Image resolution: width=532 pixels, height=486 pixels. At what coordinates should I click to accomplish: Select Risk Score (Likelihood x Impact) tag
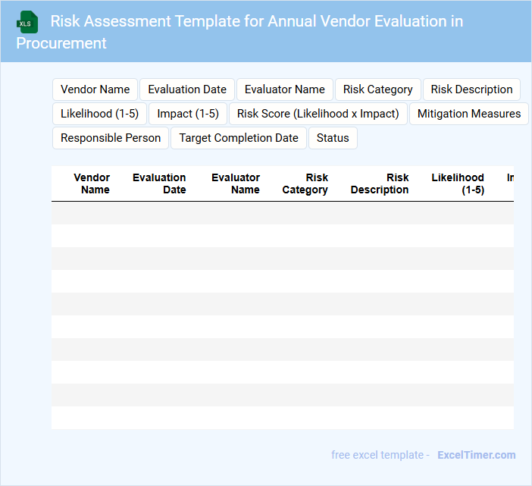tap(318, 114)
